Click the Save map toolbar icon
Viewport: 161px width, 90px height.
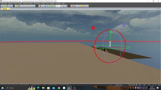coord(3,6)
